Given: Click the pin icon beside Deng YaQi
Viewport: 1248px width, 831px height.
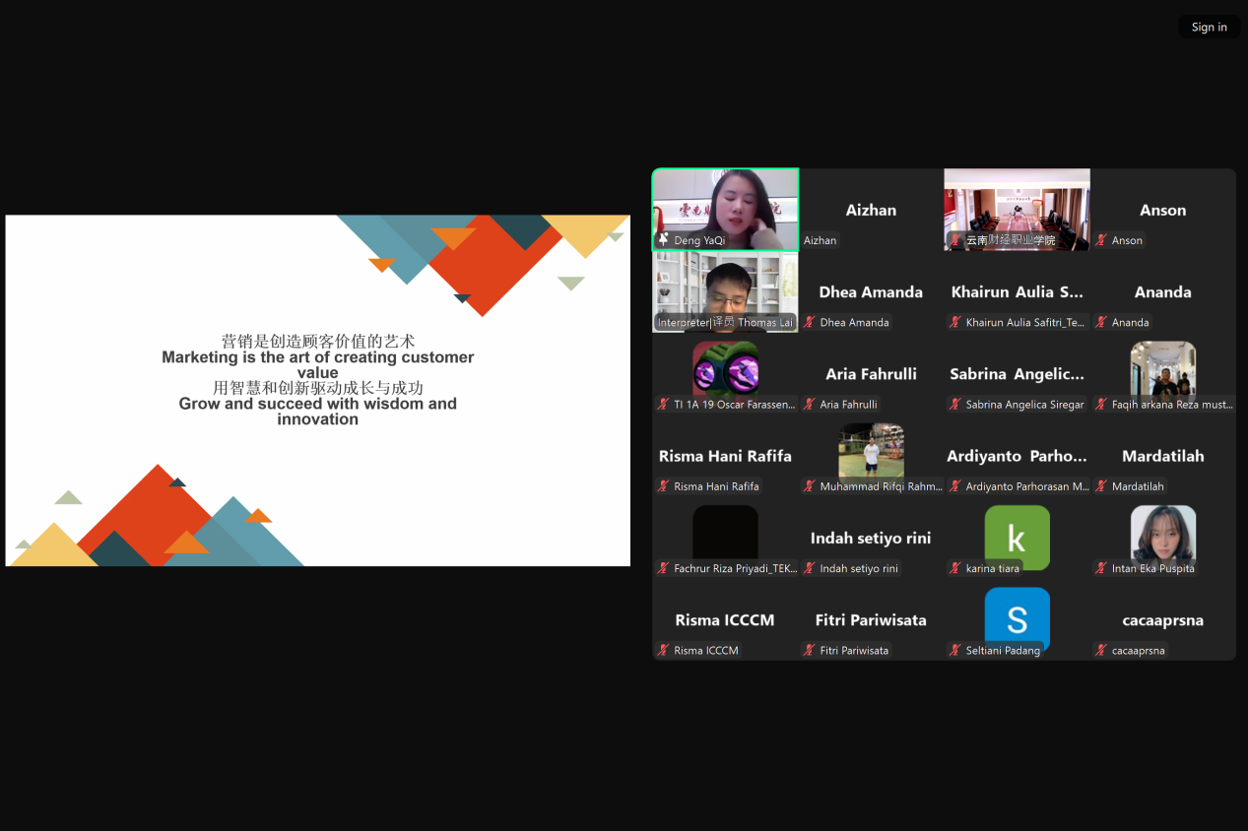Looking at the screenshot, I should point(664,239).
